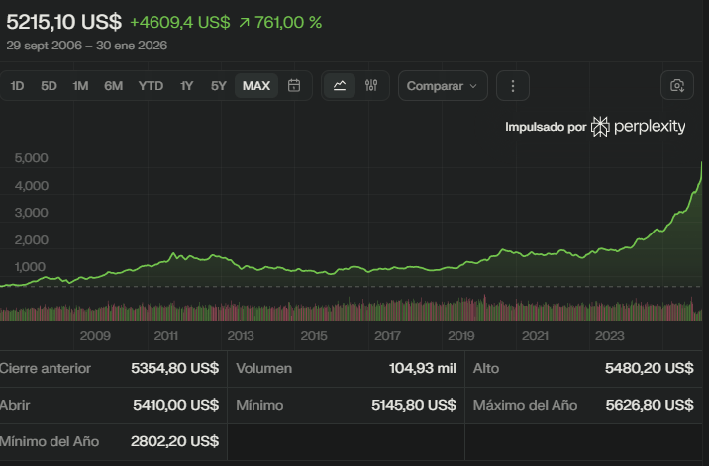Select the line chart view icon

click(340, 86)
